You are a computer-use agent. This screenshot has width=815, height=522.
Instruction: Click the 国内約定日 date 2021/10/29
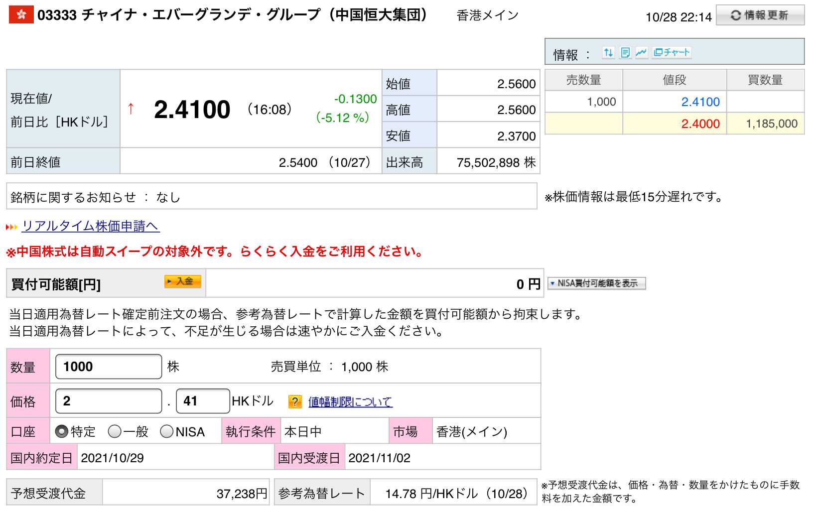[112, 458]
